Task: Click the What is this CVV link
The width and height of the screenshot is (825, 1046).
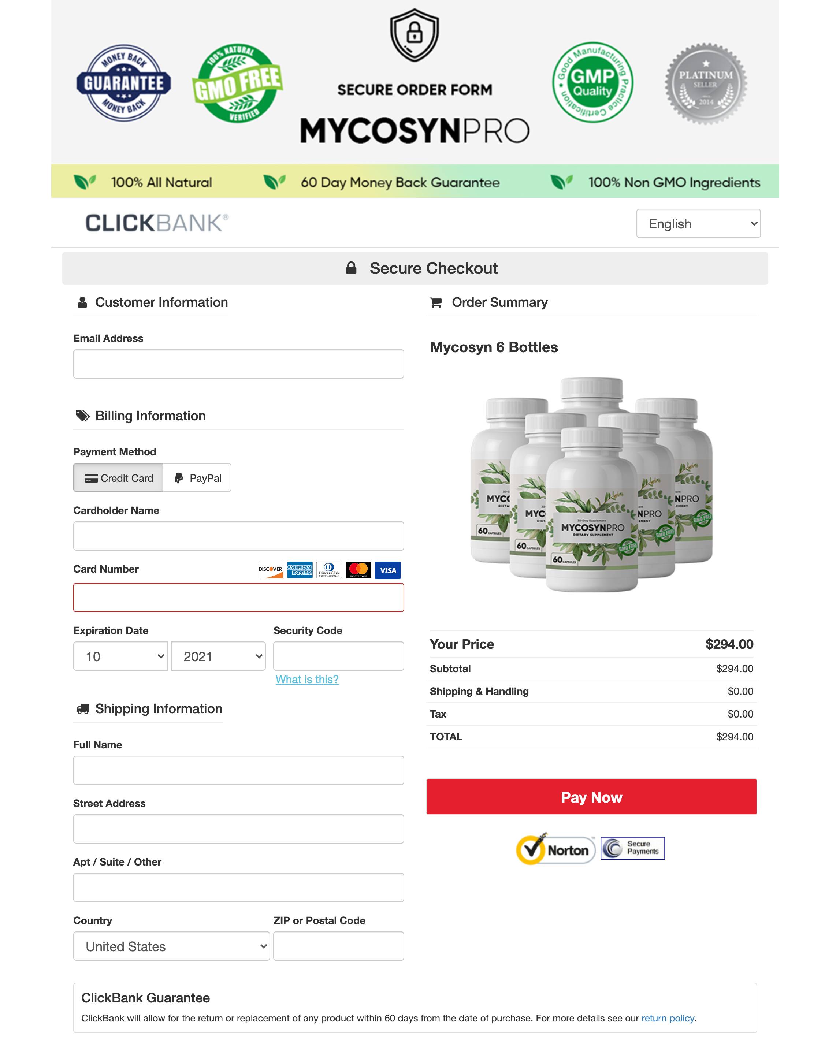Action: [307, 679]
